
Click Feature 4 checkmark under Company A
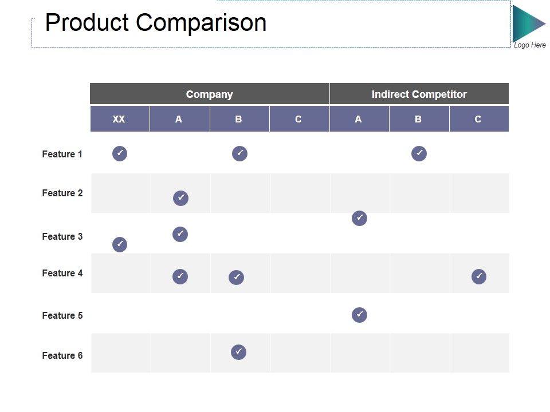click(180, 276)
